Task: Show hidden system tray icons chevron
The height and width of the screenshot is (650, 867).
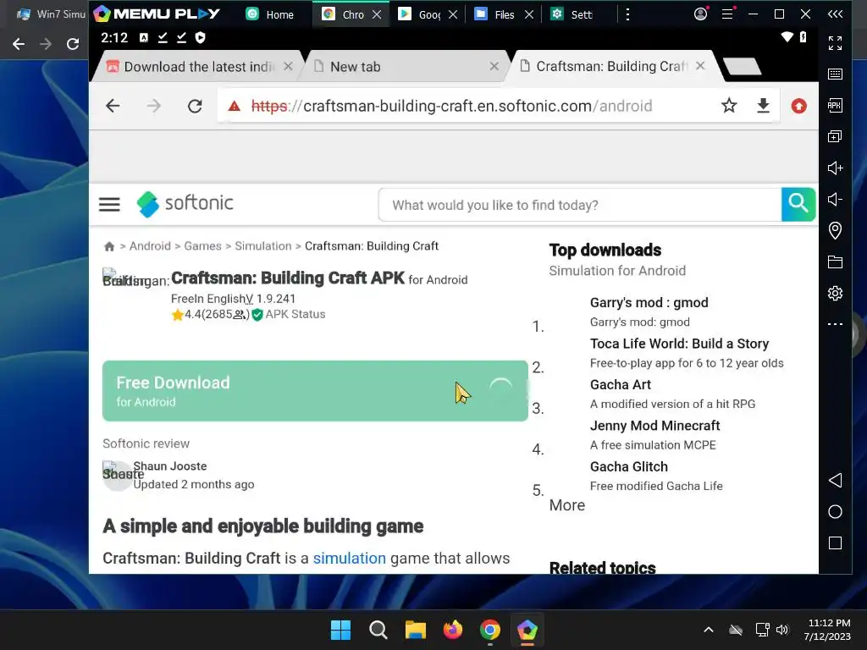Action: pyautogui.click(x=709, y=630)
